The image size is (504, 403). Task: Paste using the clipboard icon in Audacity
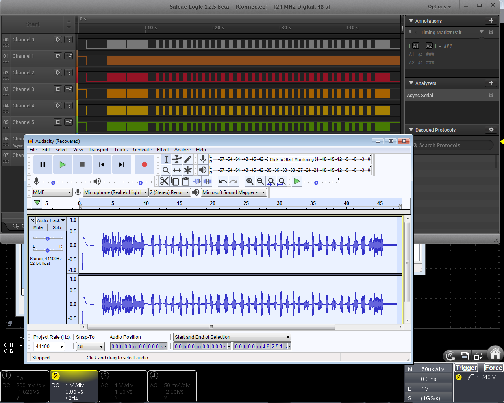[185, 181]
